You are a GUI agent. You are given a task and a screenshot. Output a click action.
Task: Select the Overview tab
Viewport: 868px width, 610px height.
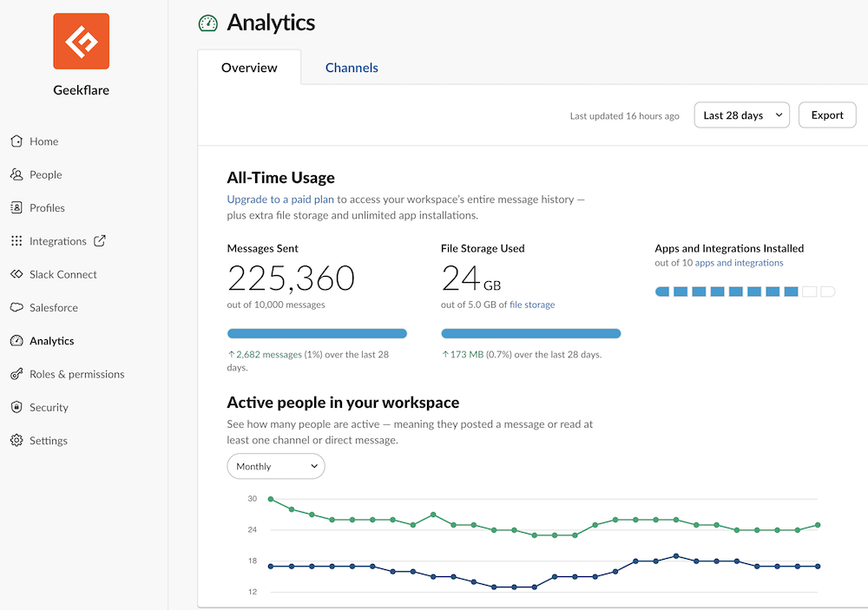[249, 68]
